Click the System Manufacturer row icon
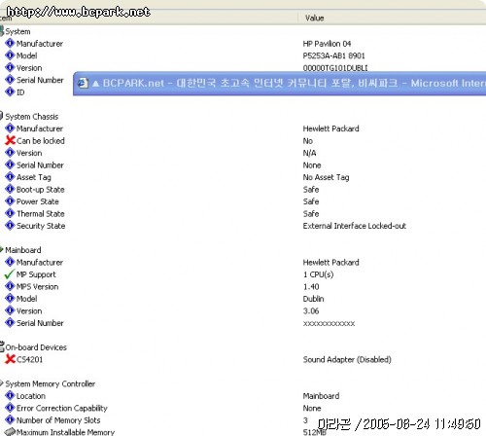 (10, 43)
